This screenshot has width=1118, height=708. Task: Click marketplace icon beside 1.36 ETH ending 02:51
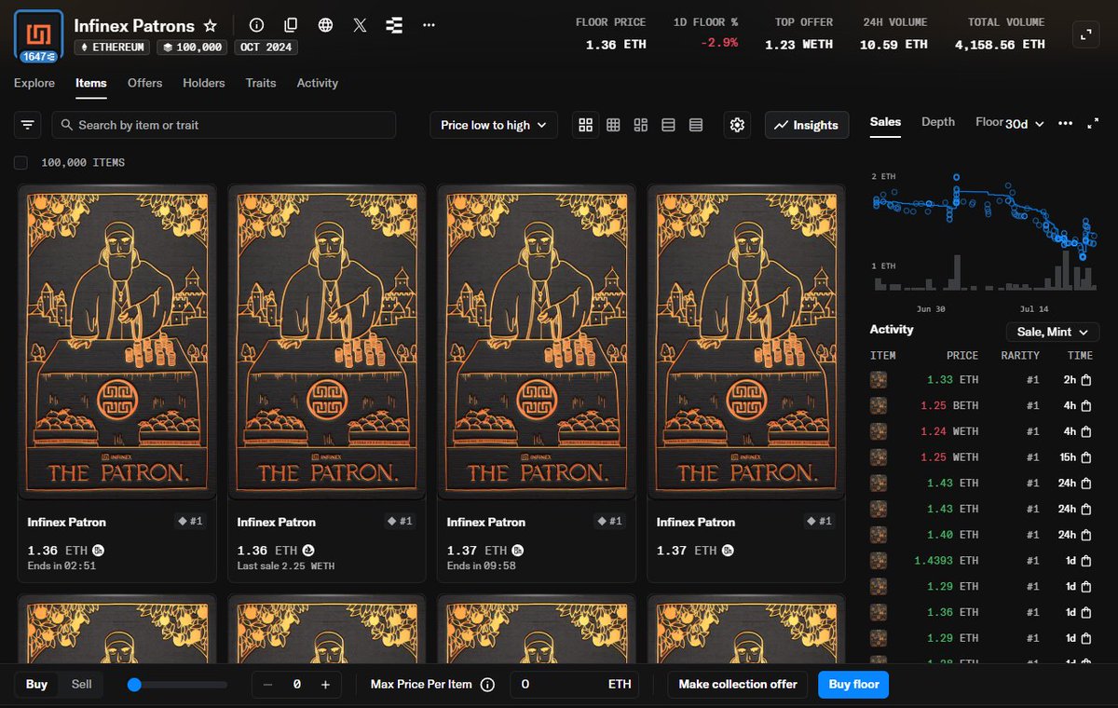98,551
